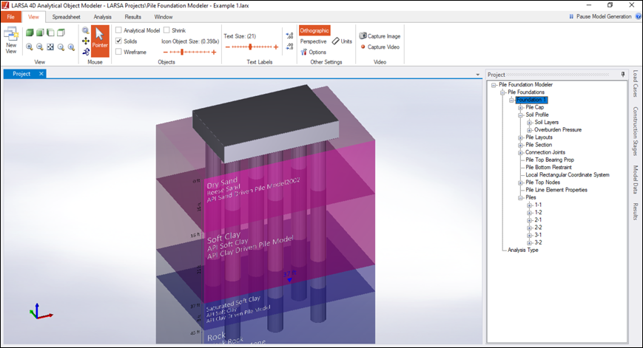Expand the Pile Layouts node
This screenshot has width=643, height=348.
click(520, 137)
